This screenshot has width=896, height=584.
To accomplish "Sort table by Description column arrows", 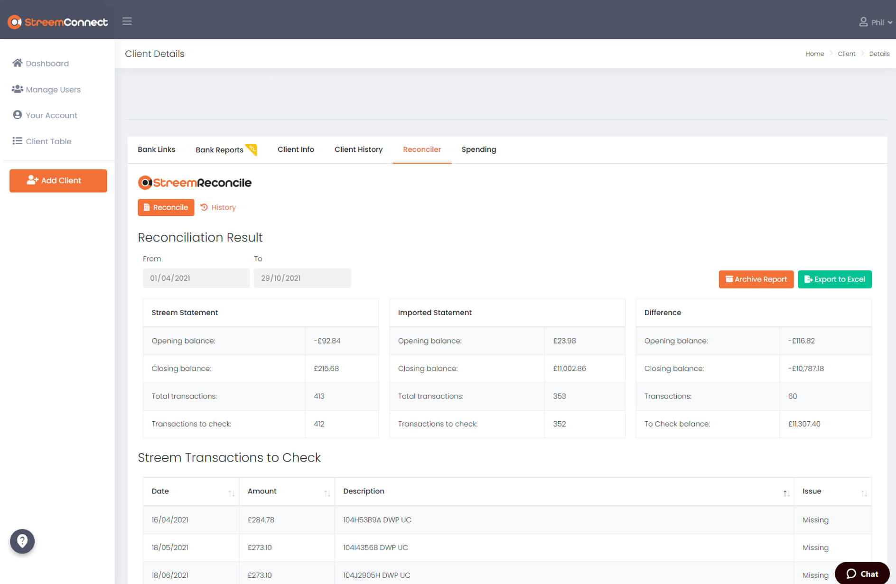I will pos(786,493).
